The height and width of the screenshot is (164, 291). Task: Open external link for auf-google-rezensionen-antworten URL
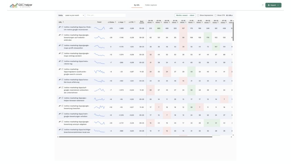(62, 88)
